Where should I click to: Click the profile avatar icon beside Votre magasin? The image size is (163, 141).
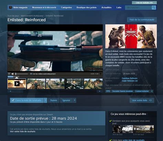(10, 8)
